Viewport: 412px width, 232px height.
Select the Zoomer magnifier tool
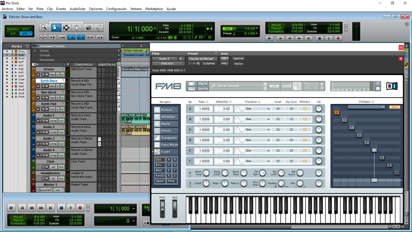[x=44, y=27]
